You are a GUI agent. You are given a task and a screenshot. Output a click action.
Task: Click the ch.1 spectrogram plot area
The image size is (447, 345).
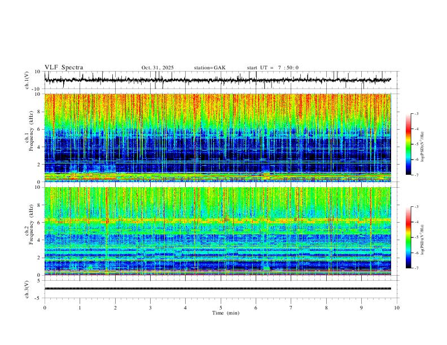217,138
